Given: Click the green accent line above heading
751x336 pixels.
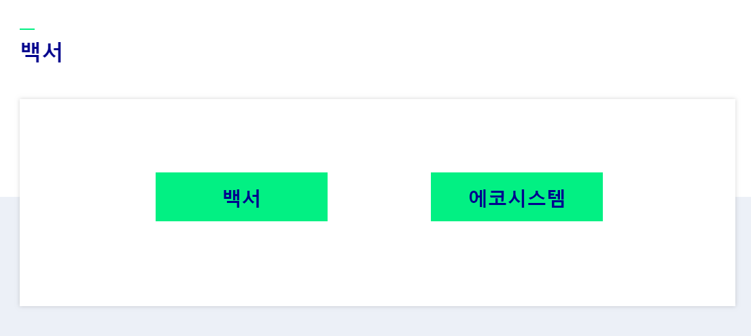Looking at the screenshot, I should click(27, 29).
